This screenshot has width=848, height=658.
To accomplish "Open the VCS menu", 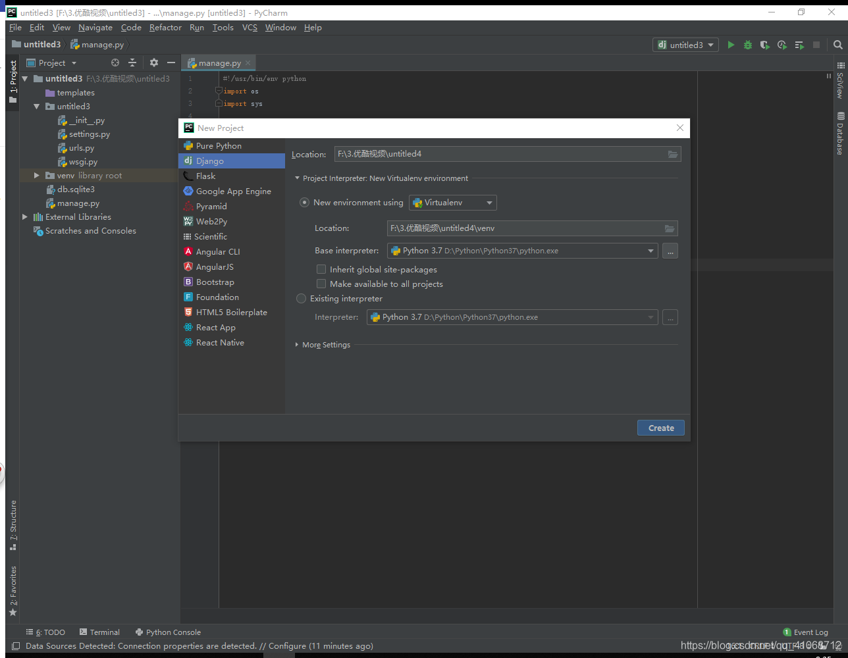I will (x=250, y=28).
